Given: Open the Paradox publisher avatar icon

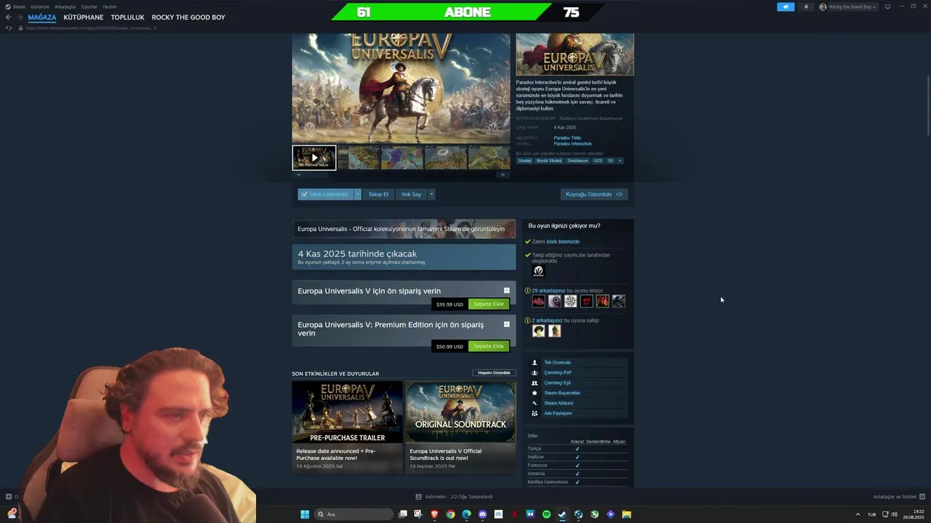Looking at the screenshot, I should coord(538,271).
